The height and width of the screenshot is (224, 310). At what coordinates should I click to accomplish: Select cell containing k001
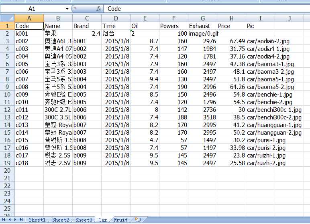tap(29, 34)
